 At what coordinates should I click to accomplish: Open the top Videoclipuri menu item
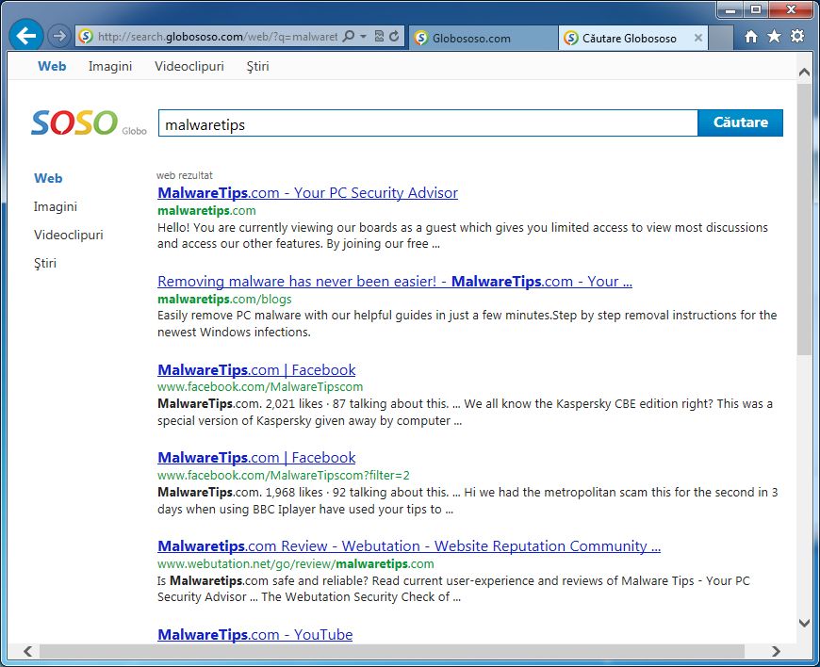click(x=189, y=66)
